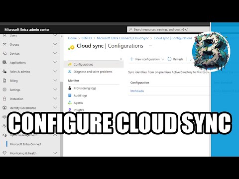Open Diagnose and solve problems
The height and width of the screenshot is (179, 239).
93,72
